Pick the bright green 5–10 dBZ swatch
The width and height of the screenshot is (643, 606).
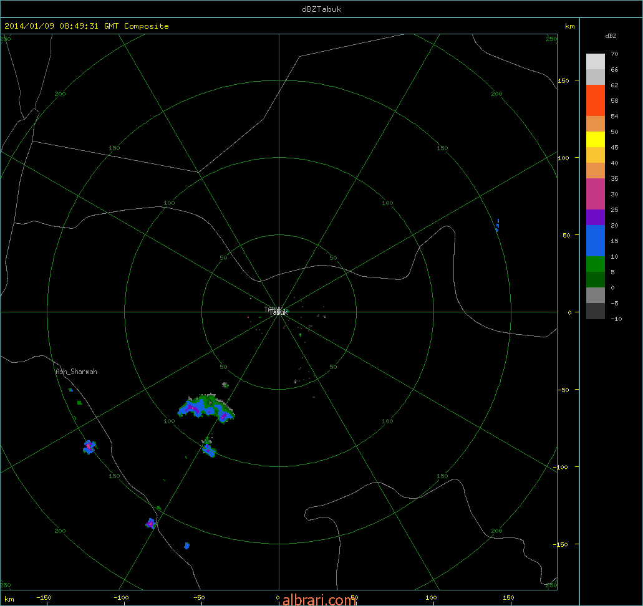[596, 264]
